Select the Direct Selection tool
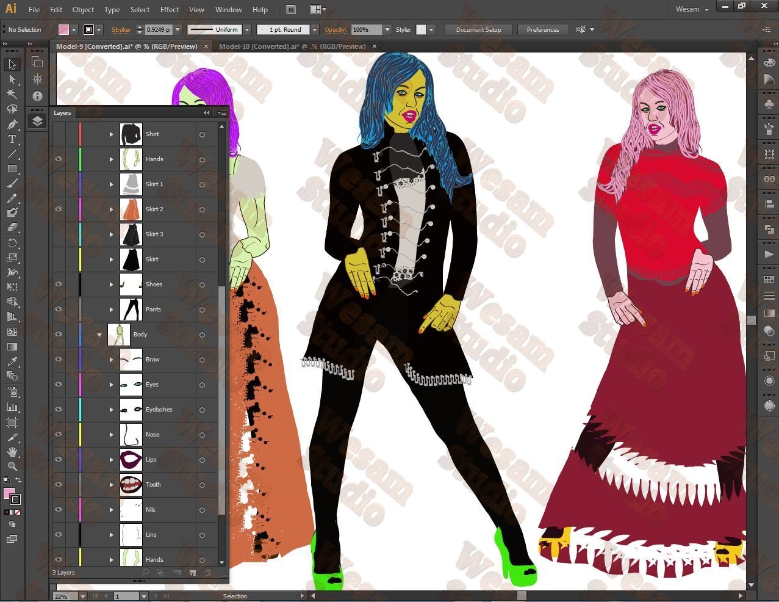Viewport: 779px width, 602px height. 12,79
